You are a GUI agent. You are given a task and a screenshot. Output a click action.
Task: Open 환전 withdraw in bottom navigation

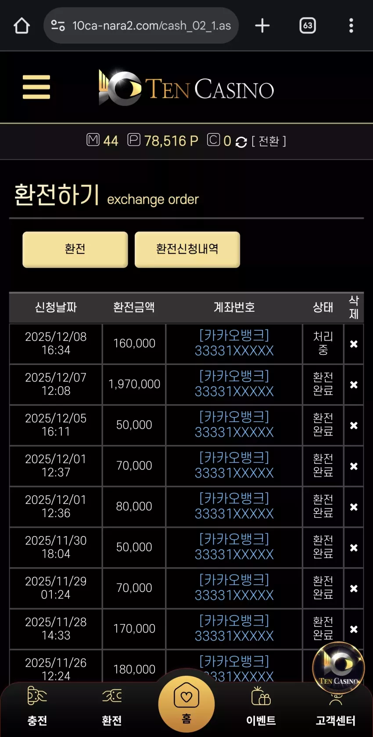click(x=112, y=706)
